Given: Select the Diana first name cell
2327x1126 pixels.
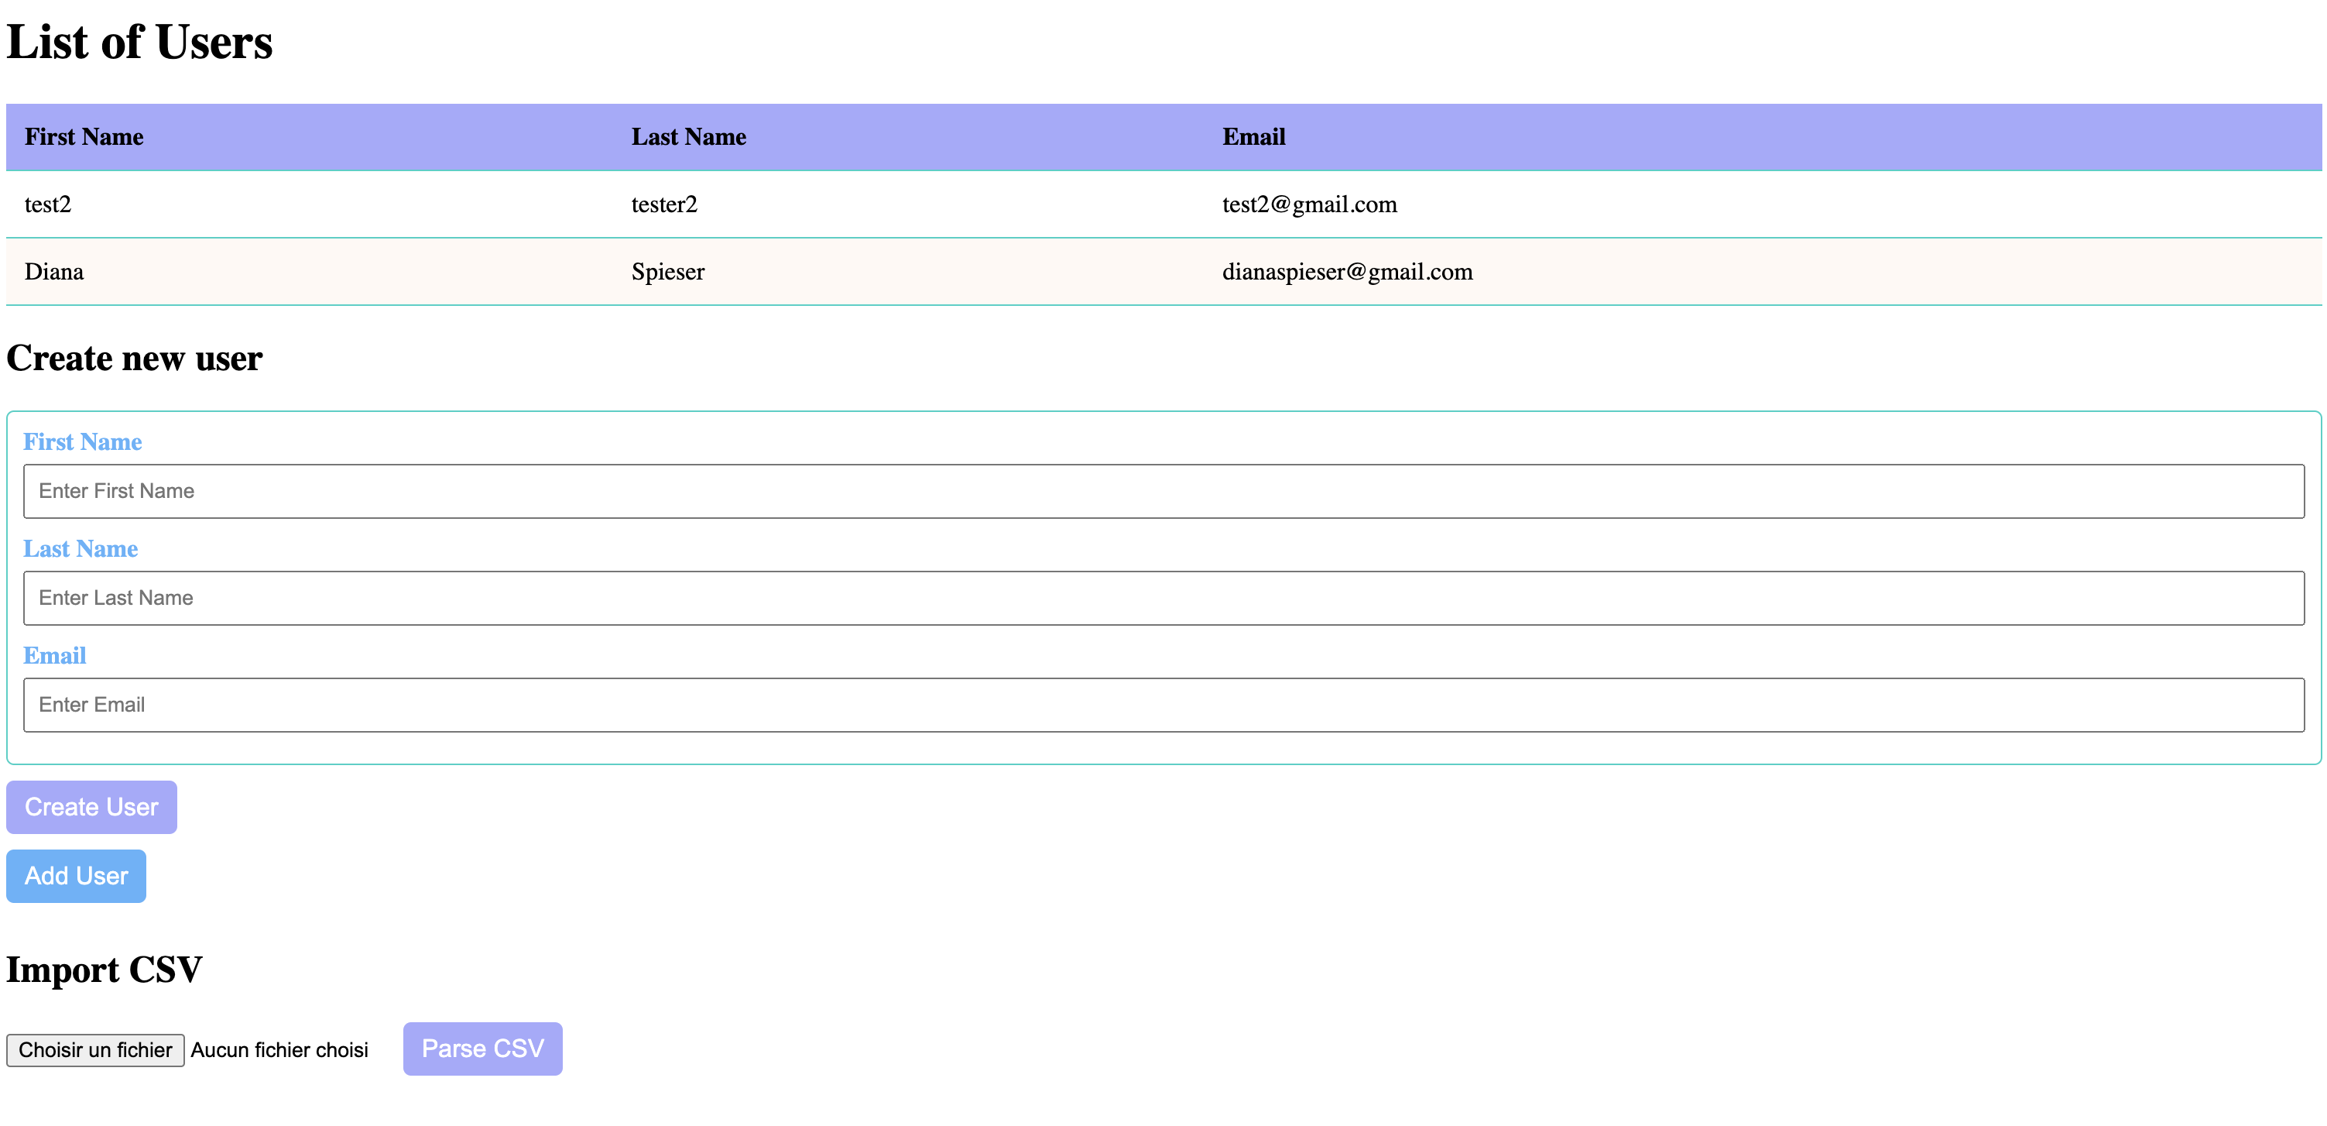Looking at the screenshot, I should coord(54,272).
